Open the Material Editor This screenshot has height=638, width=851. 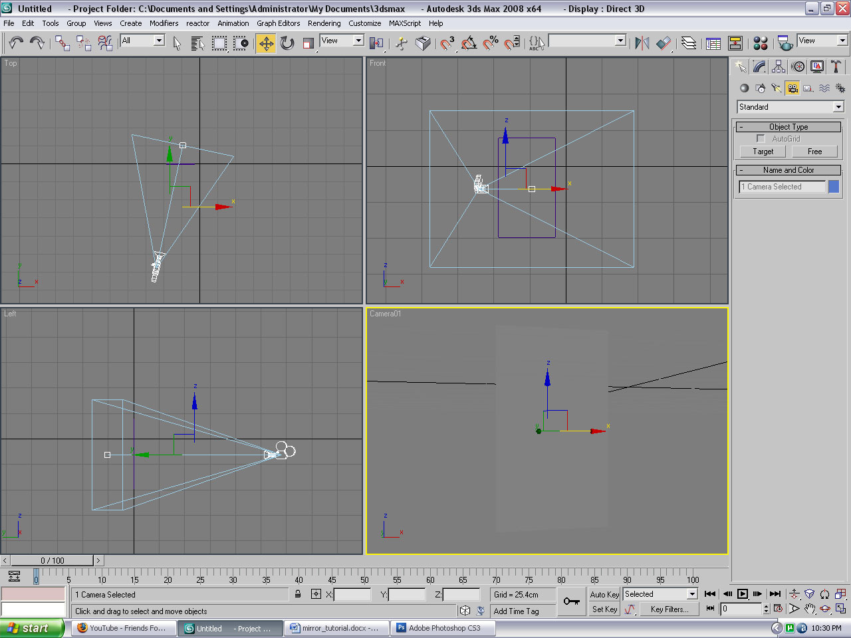click(761, 43)
